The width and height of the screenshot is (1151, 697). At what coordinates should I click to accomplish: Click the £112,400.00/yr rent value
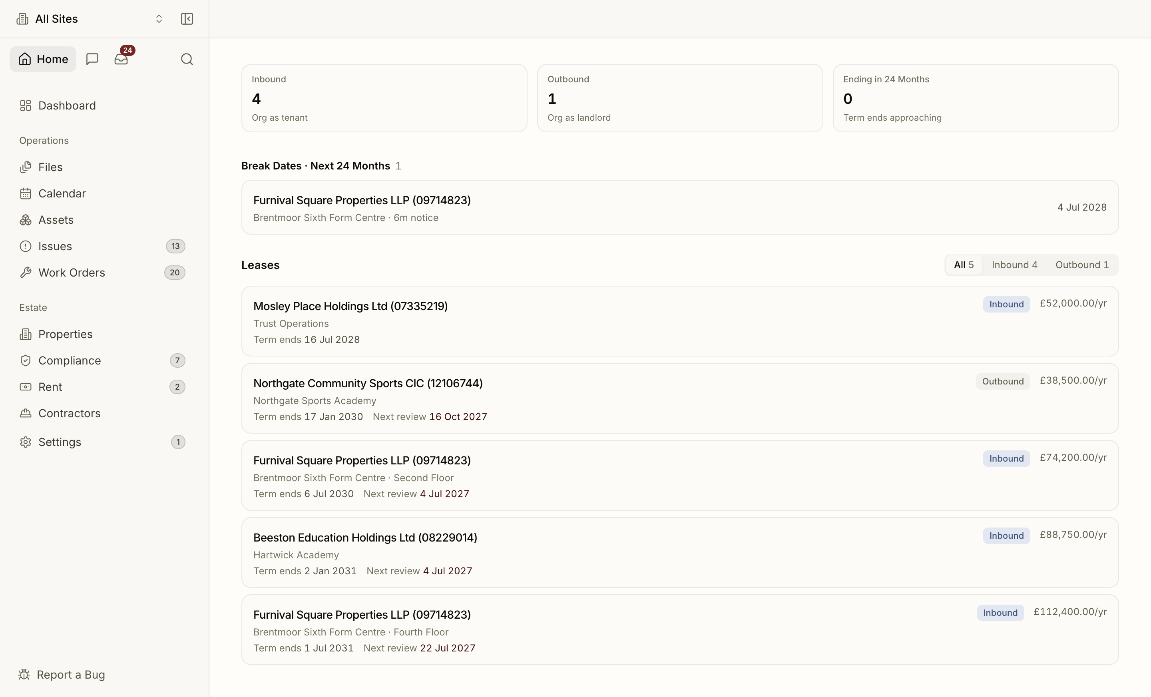tap(1070, 612)
